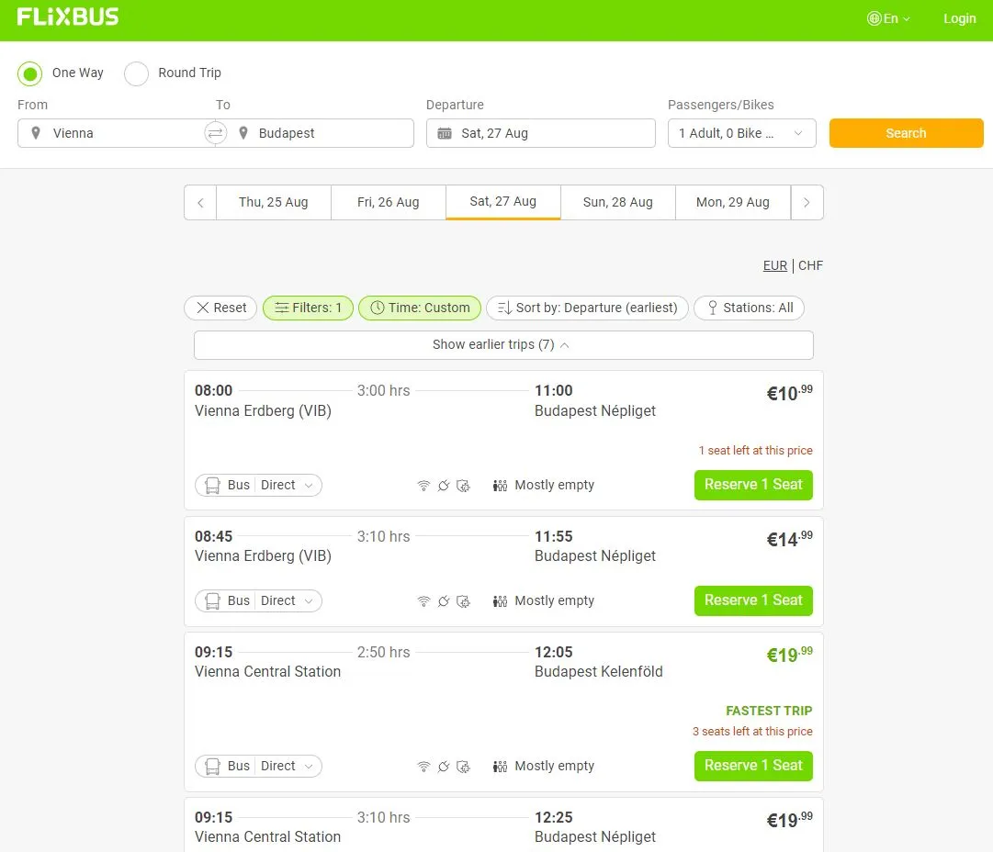Click occupancy people icon on 09:15 fastest trip

[500, 767]
